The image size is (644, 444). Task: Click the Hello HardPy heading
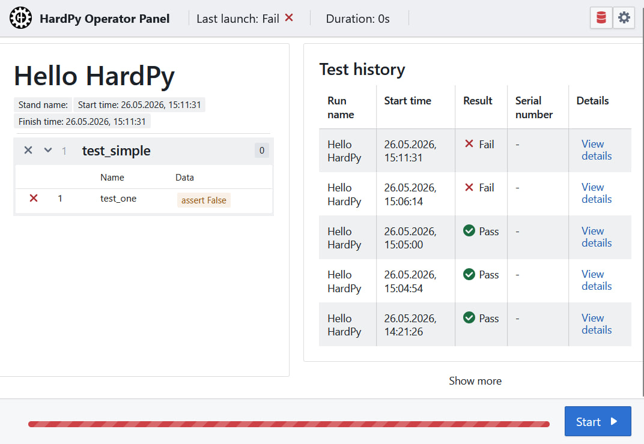coord(94,76)
